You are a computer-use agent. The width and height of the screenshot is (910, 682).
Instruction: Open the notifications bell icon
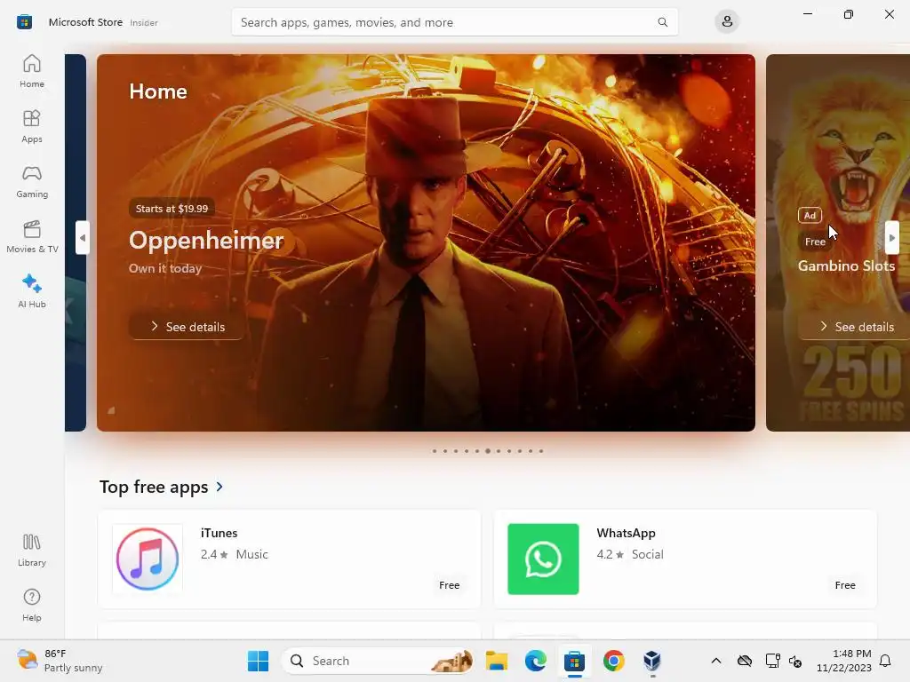[x=885, y=661]
